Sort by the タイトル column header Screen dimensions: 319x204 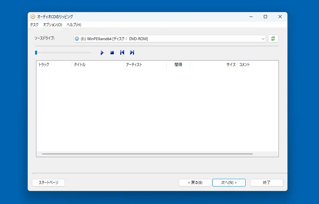98,65
